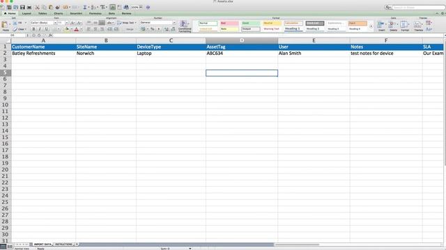Image resolution: width=446 pixels, height=250 pixels.
Task: Click the Delete cells icon
Action: [393, 26]
